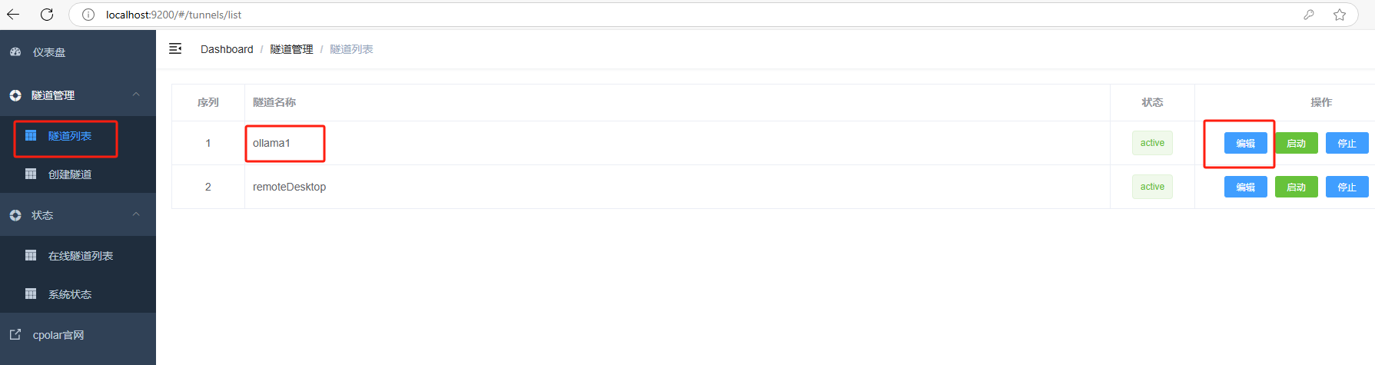Click the browser back arrow

point(13,15)
